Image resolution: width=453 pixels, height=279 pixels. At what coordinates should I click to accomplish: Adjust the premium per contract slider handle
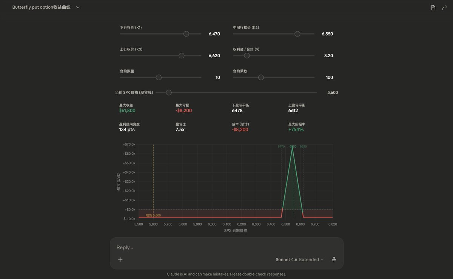[x=247, y=56]
